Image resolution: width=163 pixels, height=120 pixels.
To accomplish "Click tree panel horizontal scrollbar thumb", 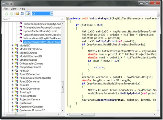I will (16, 114).
